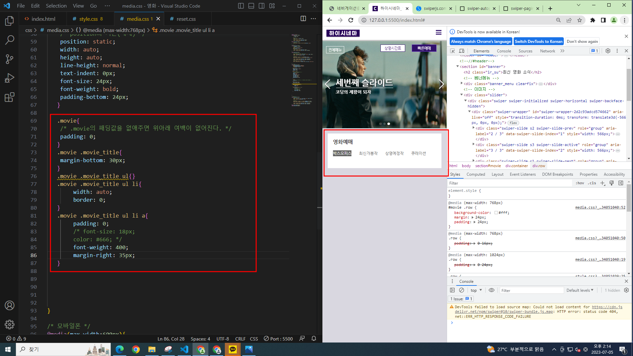Open the Default levels dropdown in Console
The height and width of the screenshot is (356, 633).
point(580,290)
